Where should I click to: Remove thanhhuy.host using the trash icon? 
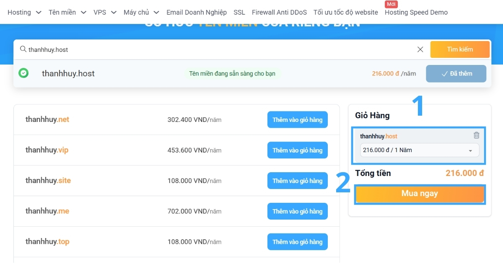click(476, 135)
